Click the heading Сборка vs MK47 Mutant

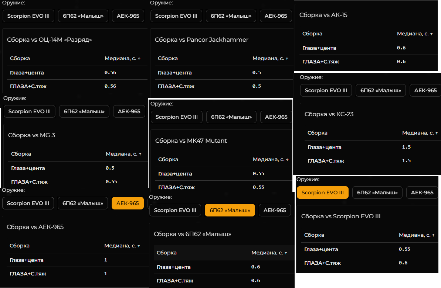191,140
